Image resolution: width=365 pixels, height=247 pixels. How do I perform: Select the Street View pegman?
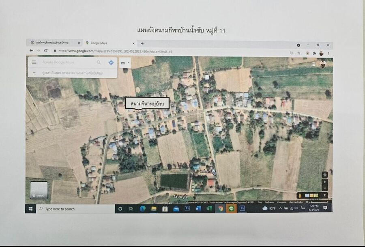[x=300, y=195]
